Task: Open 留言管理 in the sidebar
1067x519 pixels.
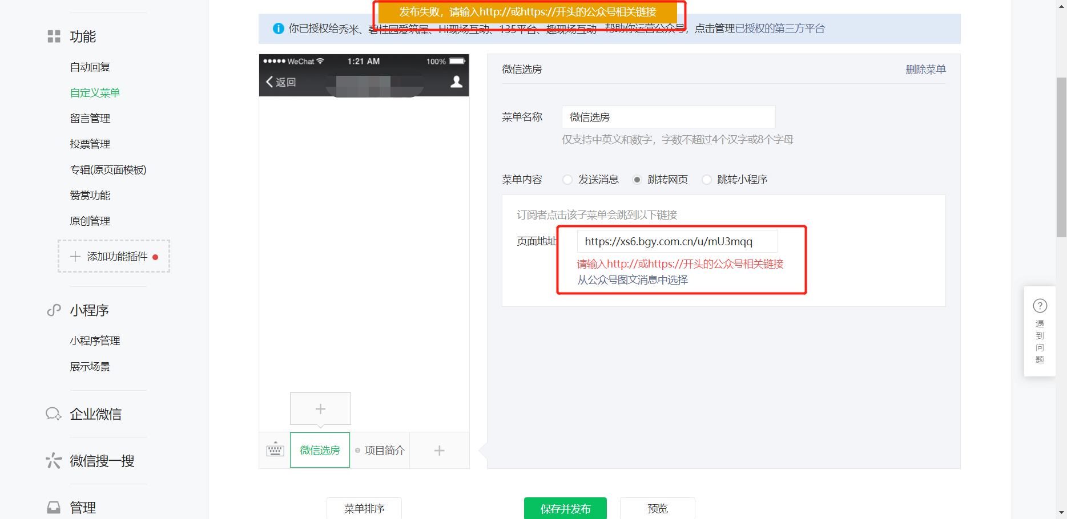Action: point(90,119)
